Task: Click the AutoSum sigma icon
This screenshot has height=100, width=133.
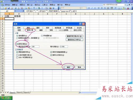Action: (42, 8)
